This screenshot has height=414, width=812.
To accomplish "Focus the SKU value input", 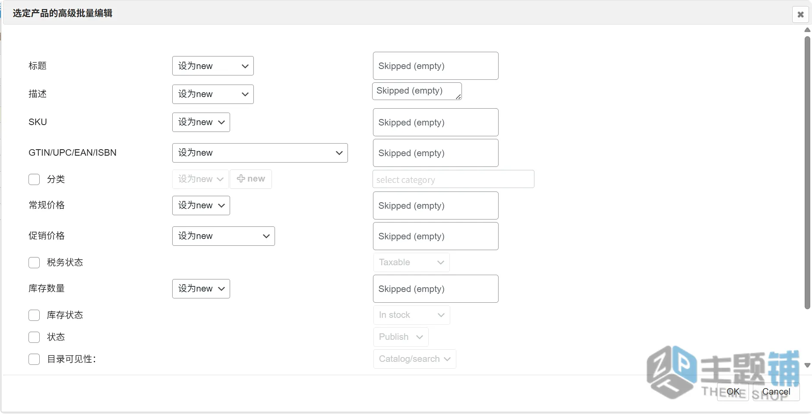I will click(436, 122).
